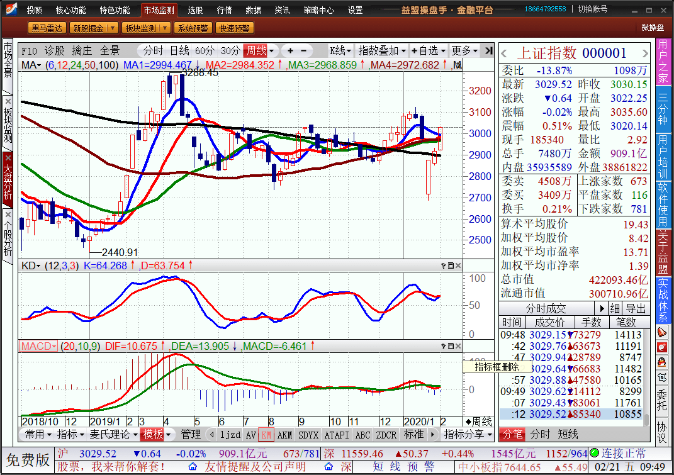Click the 导出 export button
The image size is (674, 475).
[x=636, y=308]
